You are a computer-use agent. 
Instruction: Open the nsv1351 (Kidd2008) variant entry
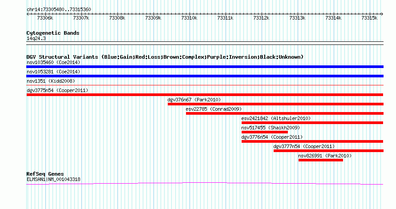click(x=51, y=81)
